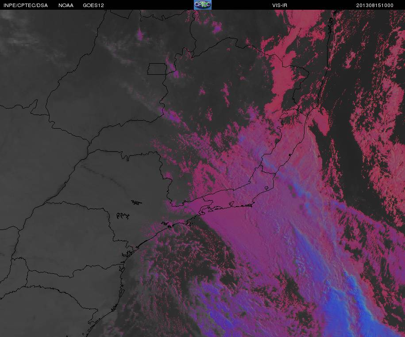405x337 pixels.
Task: Select the INPE/CPTEC/DSA header label
Action: point(26,5)
